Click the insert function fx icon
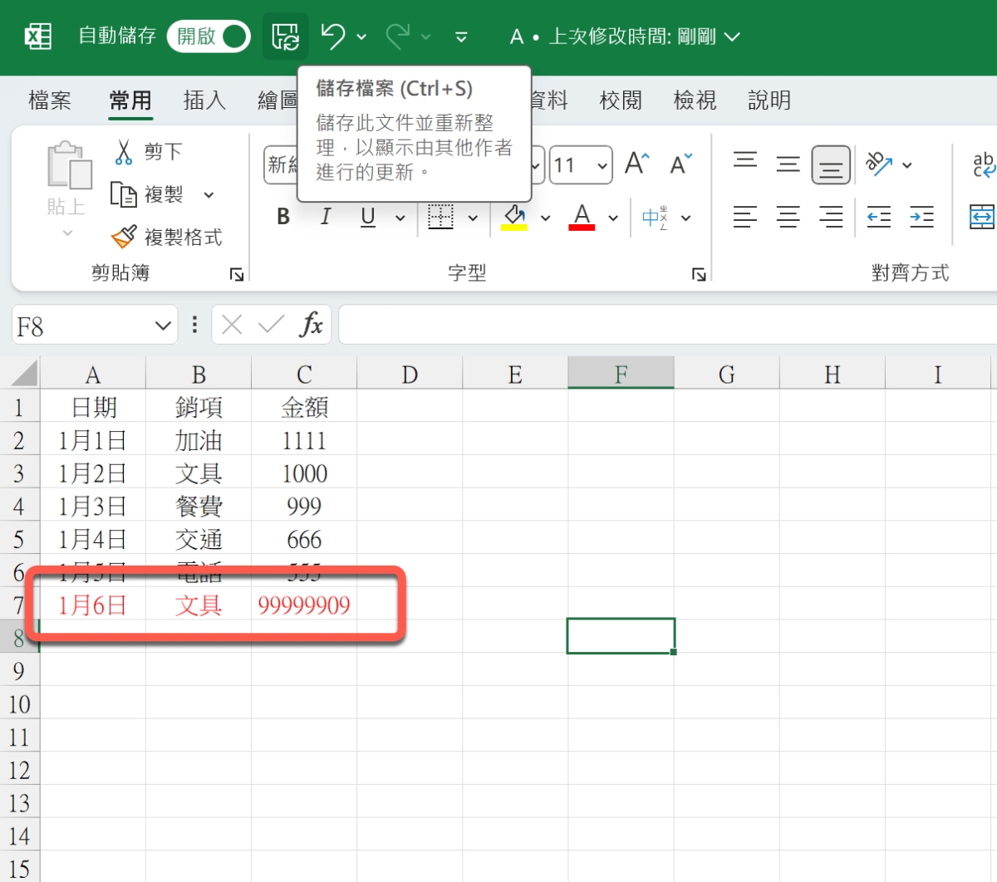 click(x=311, y=325)
